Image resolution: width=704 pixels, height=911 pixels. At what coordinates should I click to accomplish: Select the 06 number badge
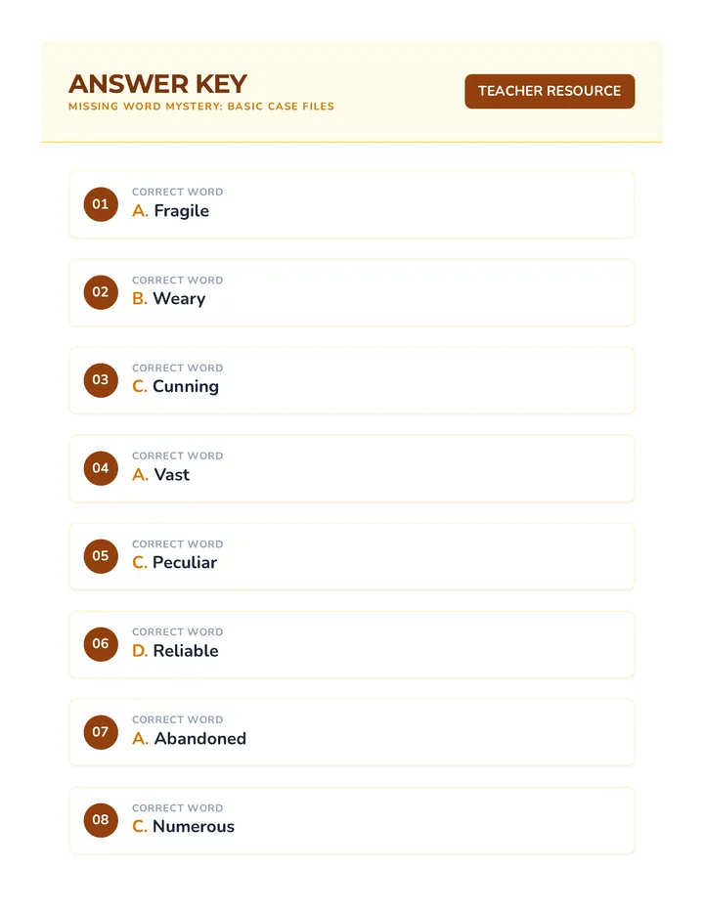click(x=101, y=644)
